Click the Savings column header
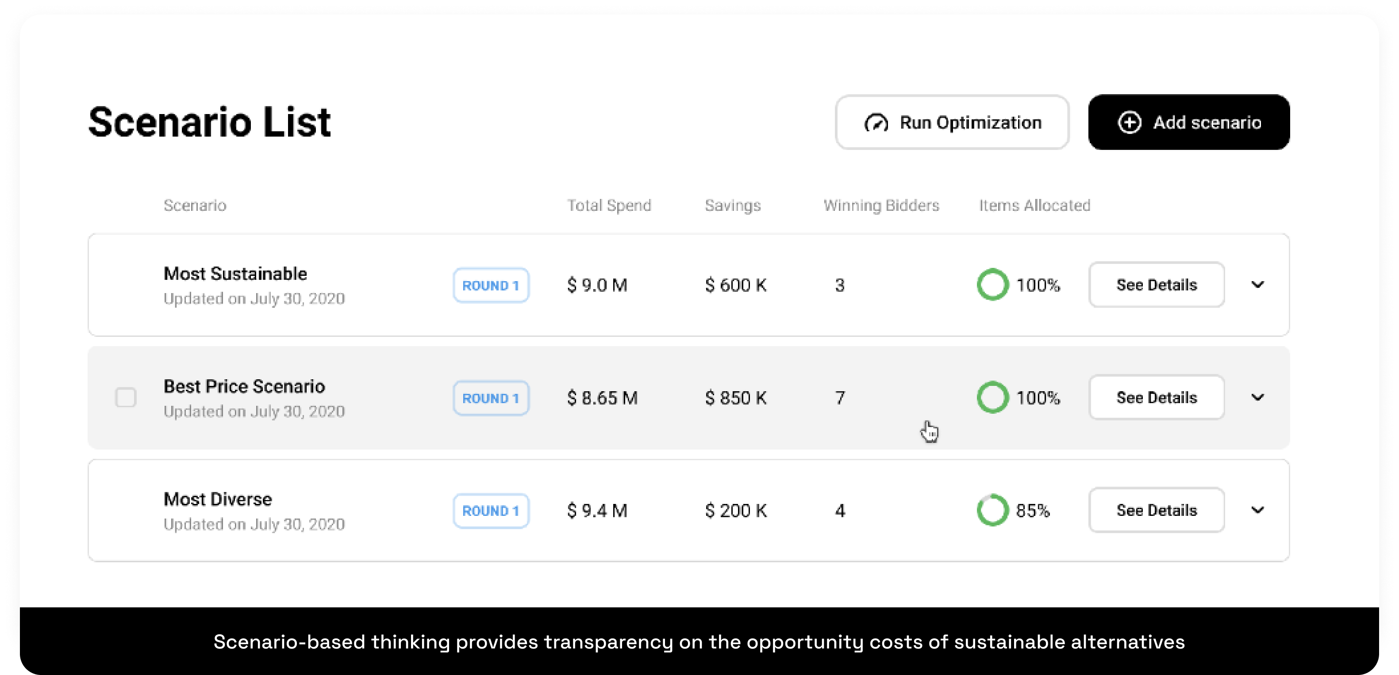Viewport: 1399px width, 675px height. pyautogui.click(x=733, y=206)
